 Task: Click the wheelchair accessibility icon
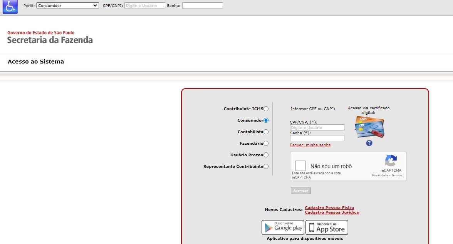click(x=10, y=7)
